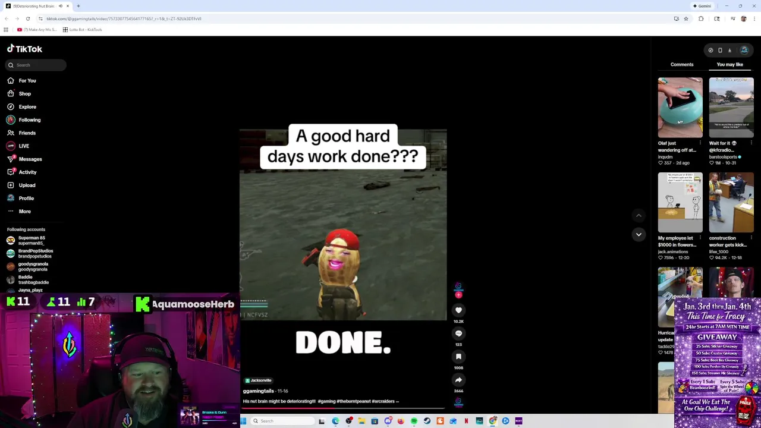Open BrandPopStudios following account

30,253
